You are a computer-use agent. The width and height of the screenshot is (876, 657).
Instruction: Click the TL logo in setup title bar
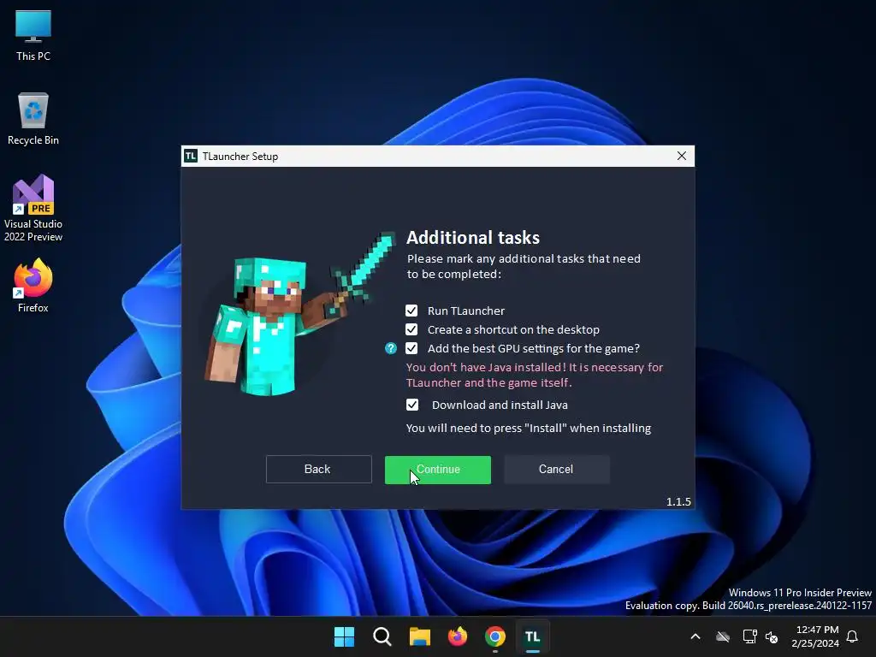tap(191, 156)
